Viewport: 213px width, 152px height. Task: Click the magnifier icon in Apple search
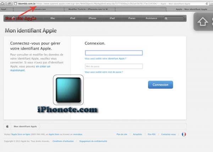pos(166,18)
